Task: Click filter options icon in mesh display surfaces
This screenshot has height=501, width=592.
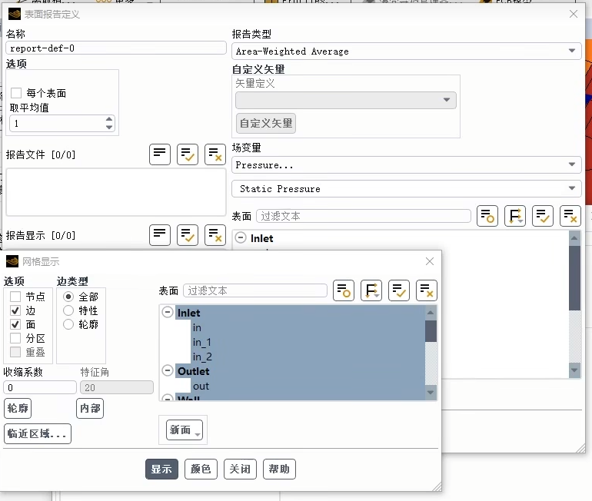Action: pyautogui.click(x=344, y=290)
